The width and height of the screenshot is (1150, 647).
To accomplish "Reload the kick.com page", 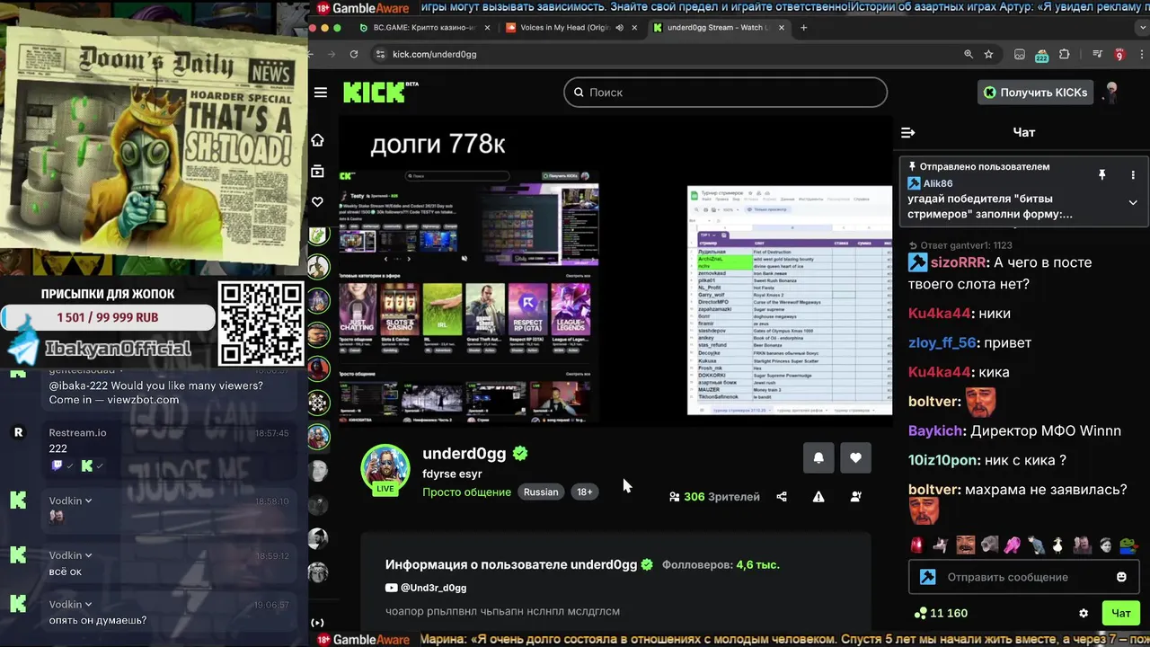I will (x=354, y=54).
